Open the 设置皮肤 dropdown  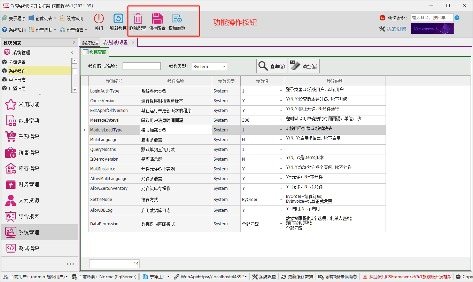pos(42,30)
